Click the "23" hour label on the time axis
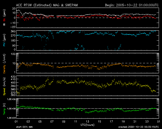The image size is (162, 129). pos(147,122)
